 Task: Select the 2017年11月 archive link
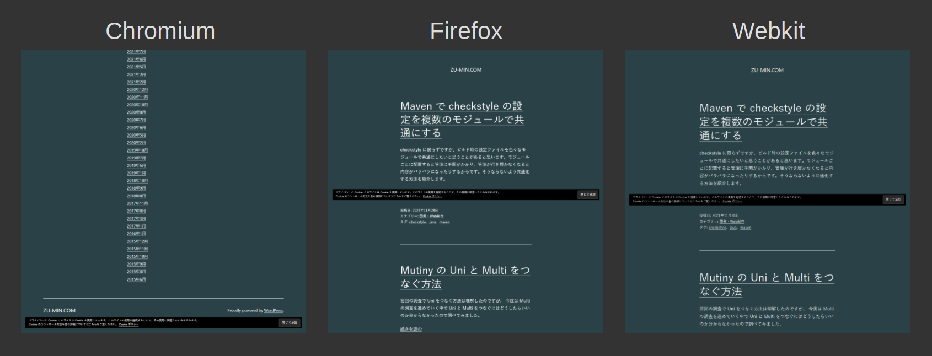[x=137, y=203]
